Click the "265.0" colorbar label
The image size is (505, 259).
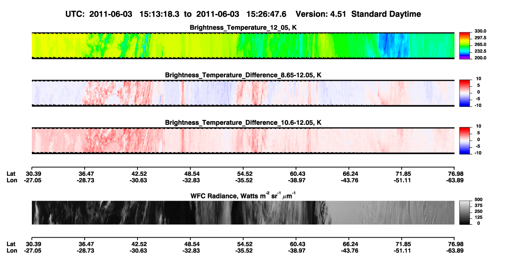point(481,45)
